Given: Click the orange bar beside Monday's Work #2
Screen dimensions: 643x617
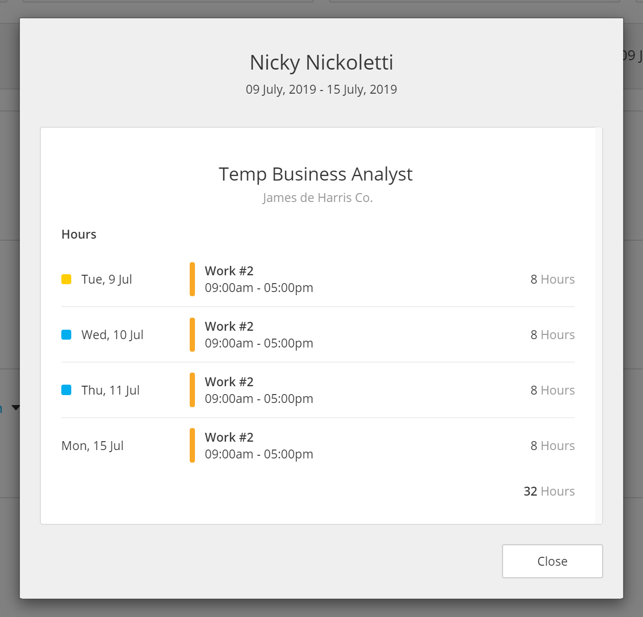Looking at the screenshot, I should pyautogui.click(x=192, y=446).
